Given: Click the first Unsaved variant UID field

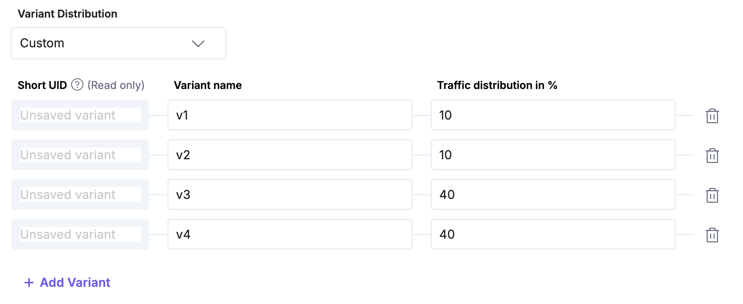Looking at the screenshot, I should pos(80,115).
